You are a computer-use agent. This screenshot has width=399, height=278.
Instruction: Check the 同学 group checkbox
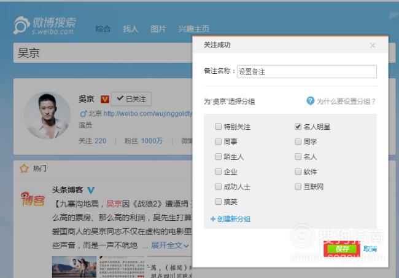(298, 141)
